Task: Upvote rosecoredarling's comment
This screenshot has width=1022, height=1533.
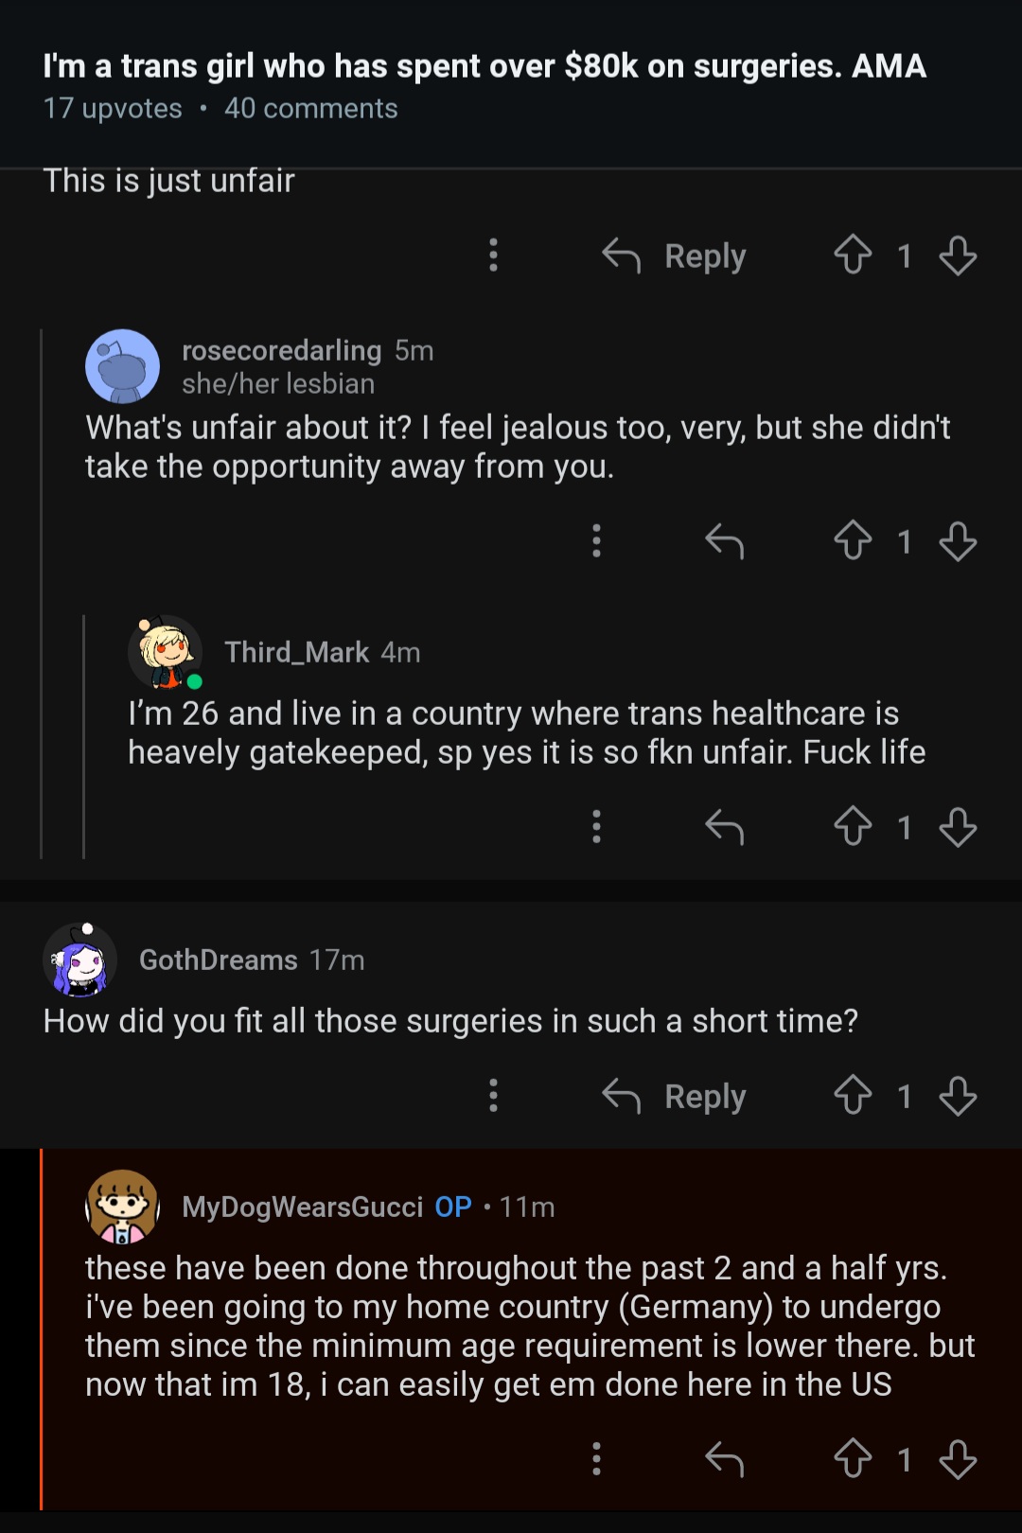Action: pyautogui.click(x=853, y=540)
